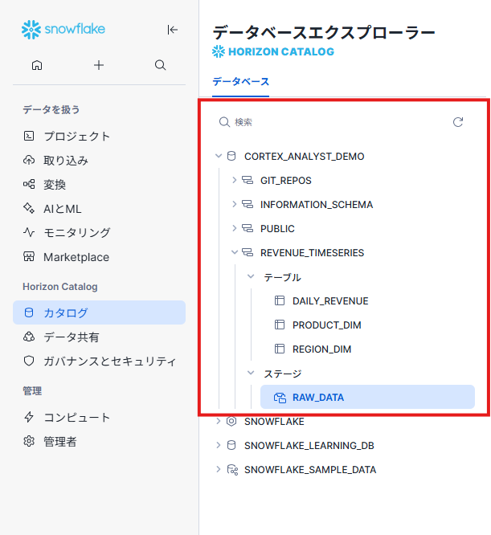Open ガバナンスとセキュリティ
Screen dimensions: 491x535
pos(100,361)
